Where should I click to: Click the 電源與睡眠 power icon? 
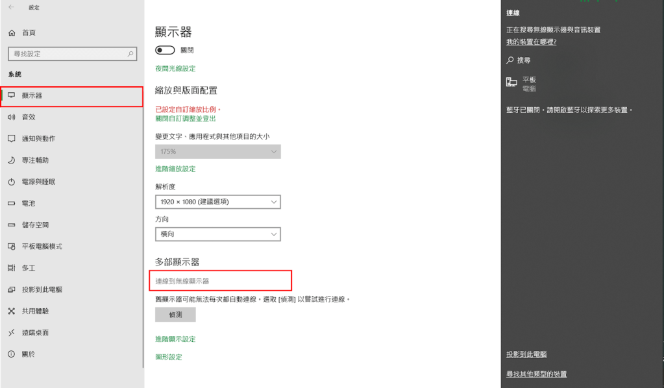(11, 182)
